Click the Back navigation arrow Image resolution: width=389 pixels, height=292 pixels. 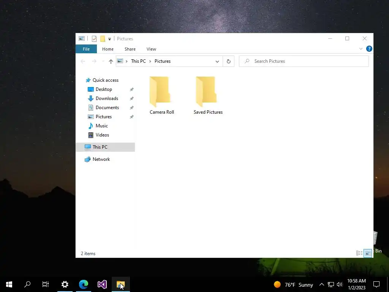[83, 61]
